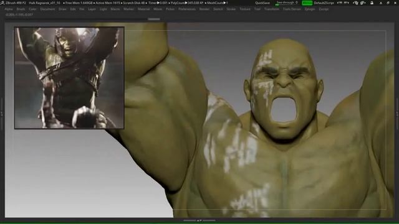The image size is (399, 224).
Task: Open the Marker menu
Action: click(x=128, y=9)
